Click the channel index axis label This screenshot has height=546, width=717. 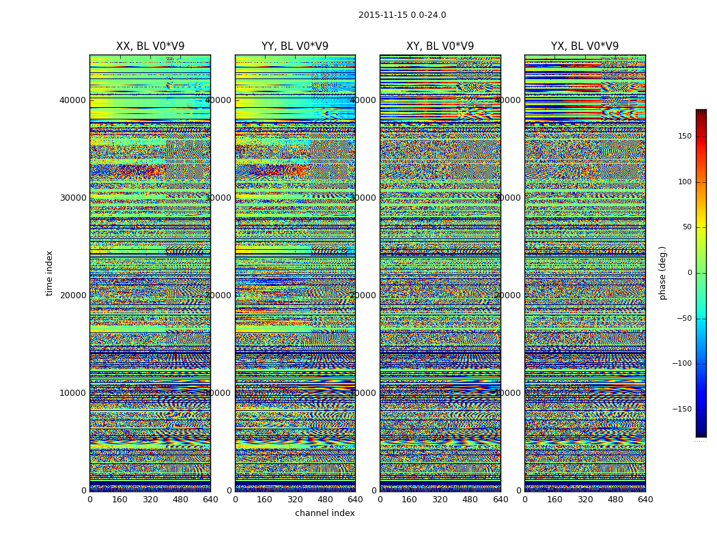(324, 513)
